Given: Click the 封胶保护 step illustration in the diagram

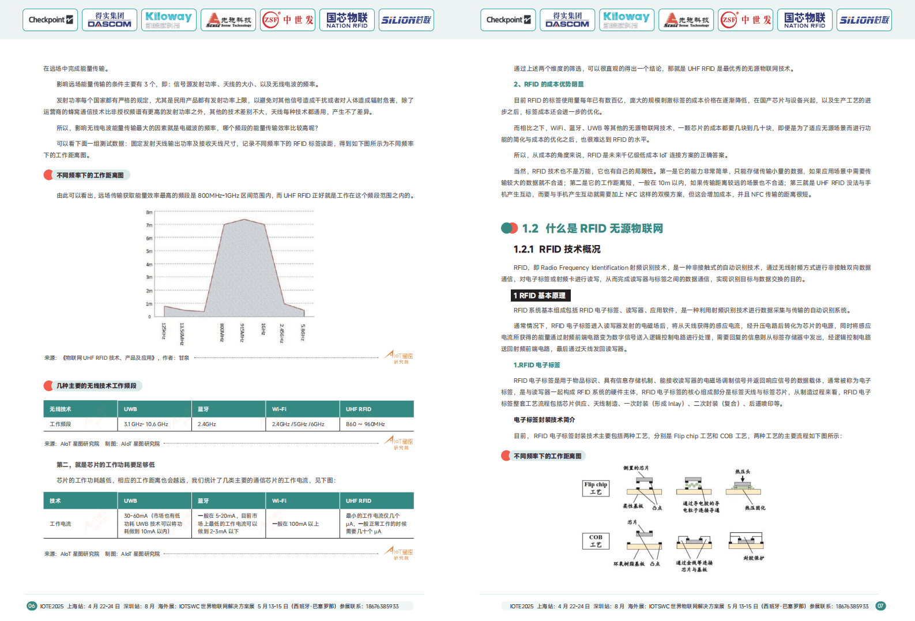Looking at the screenshot, I should coord(746,542).
